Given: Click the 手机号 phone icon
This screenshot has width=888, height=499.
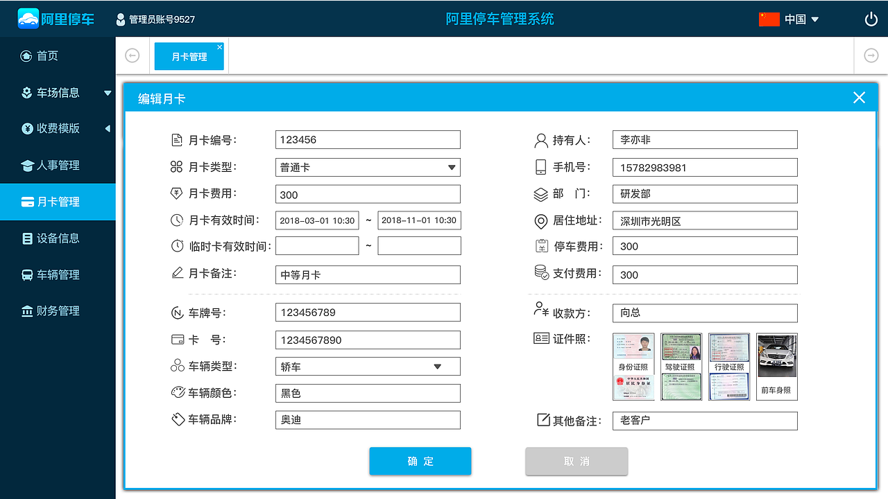Looking at the screenshot, I should pyautogui.click(x=541, y=167).
